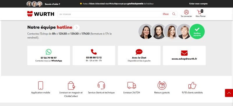Open the Se connecter account icon

coord(186,12)
